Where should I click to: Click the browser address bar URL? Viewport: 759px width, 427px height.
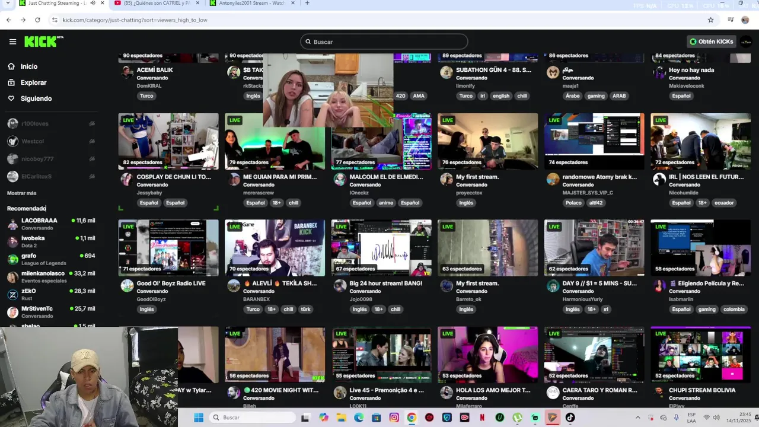(x=135, y=20)
